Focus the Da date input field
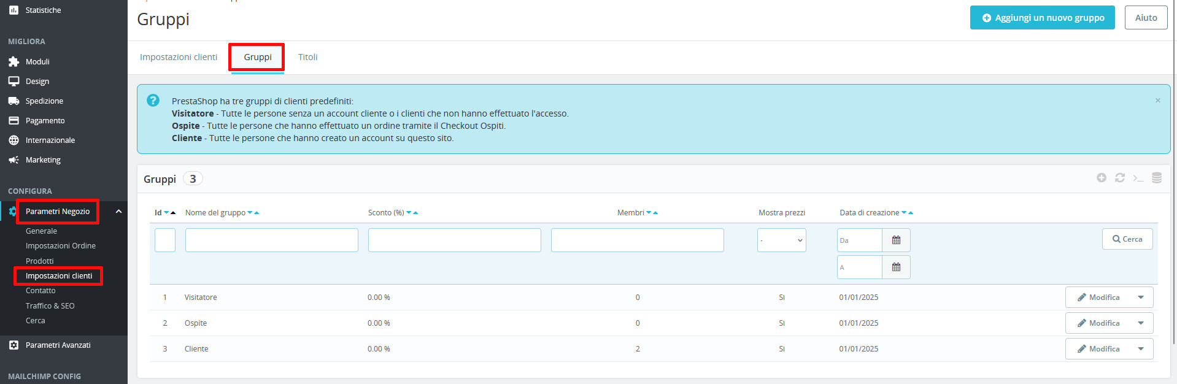 [860, 240]
